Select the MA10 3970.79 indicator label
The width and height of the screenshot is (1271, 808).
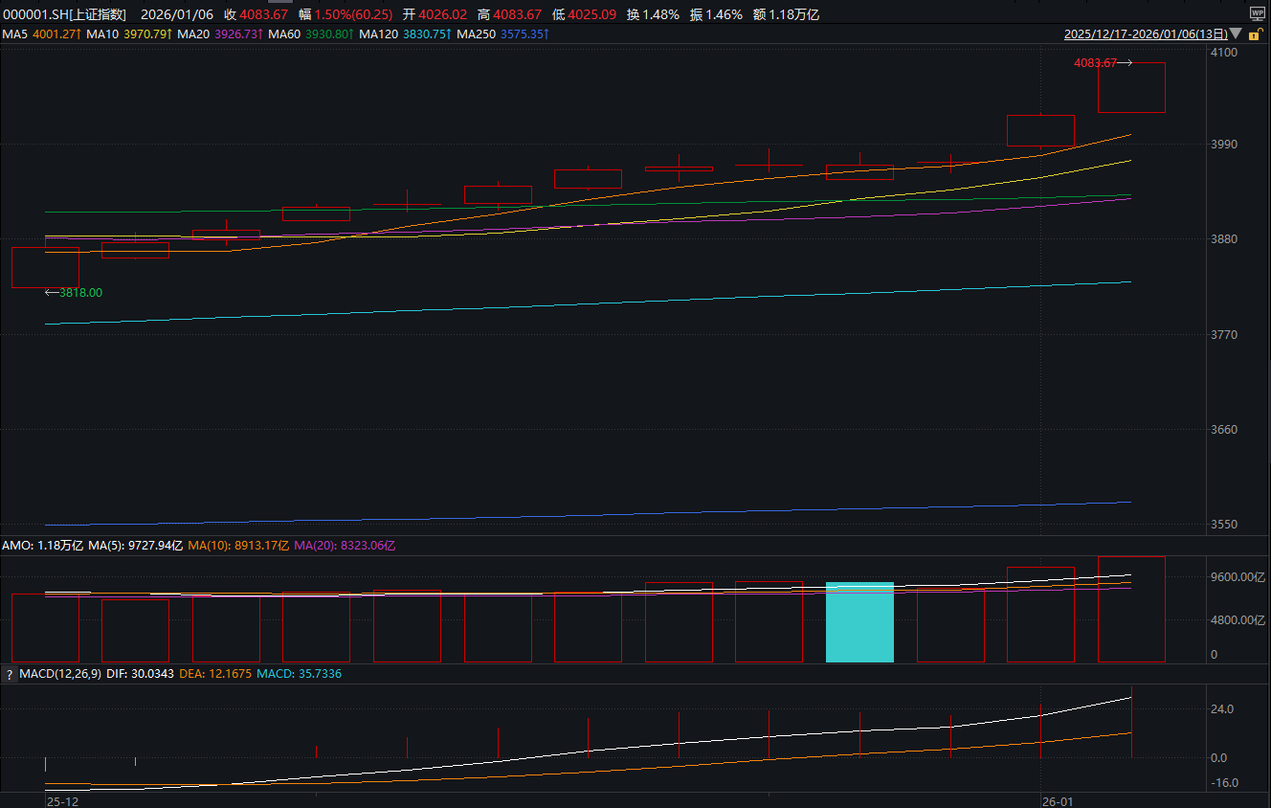pyautogui.click(x=129, y=34)
